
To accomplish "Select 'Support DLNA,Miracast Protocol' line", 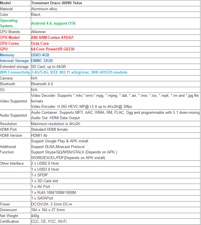I will 58,147.
